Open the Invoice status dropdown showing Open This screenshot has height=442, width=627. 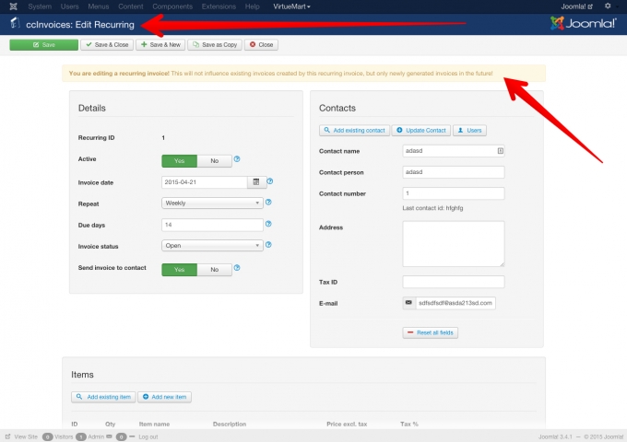(x=212, y=245)
